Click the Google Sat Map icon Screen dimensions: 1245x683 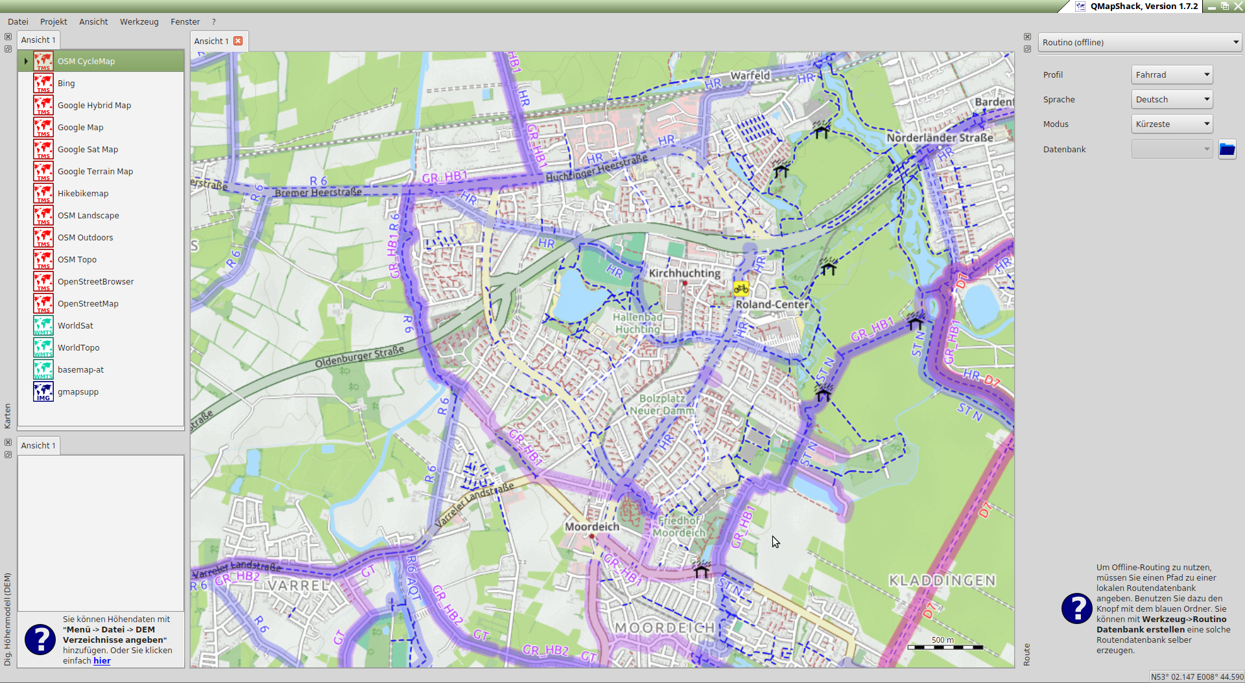coord(43,149)
